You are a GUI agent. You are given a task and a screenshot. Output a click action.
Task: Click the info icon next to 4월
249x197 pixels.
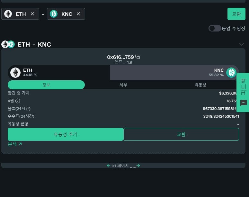pyautogui.click(x=18, y=101)
